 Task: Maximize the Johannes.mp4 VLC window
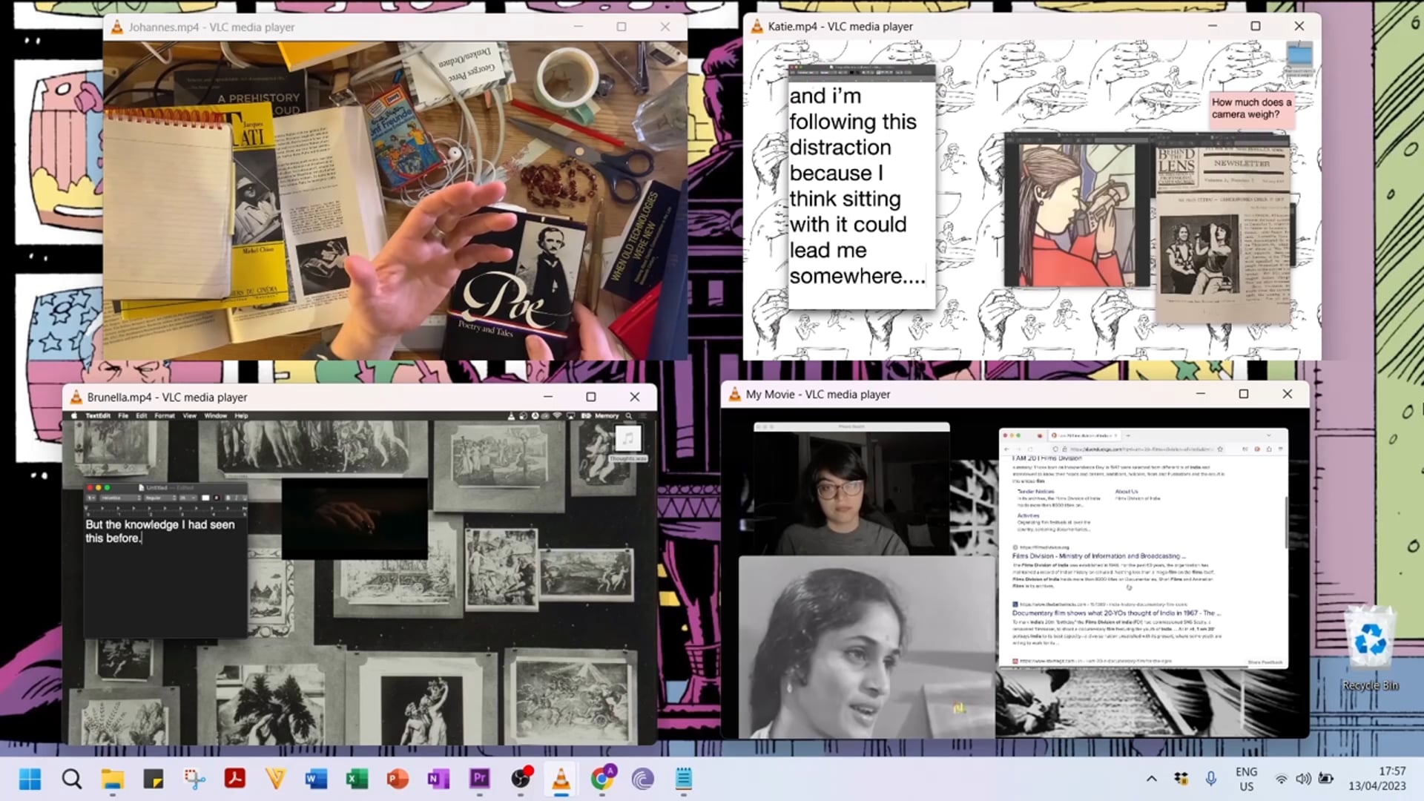[622, 27]
